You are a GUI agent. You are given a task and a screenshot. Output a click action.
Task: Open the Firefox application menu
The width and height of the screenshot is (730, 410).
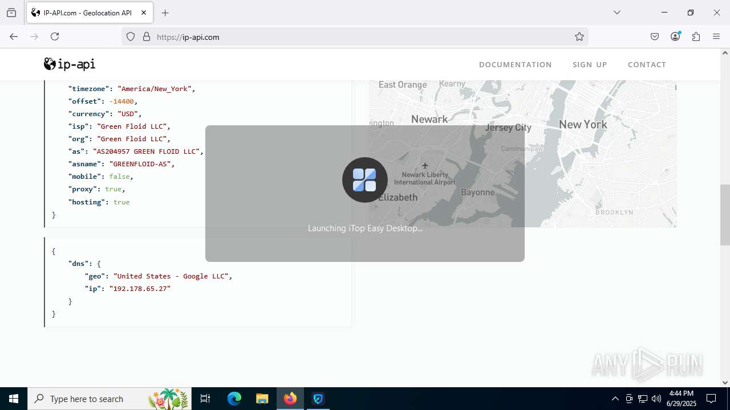pos(716,36)
